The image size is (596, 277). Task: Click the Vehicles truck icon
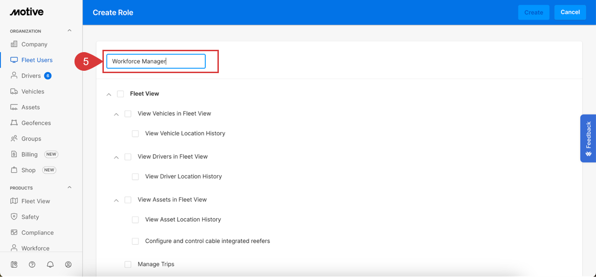[14, 92]
